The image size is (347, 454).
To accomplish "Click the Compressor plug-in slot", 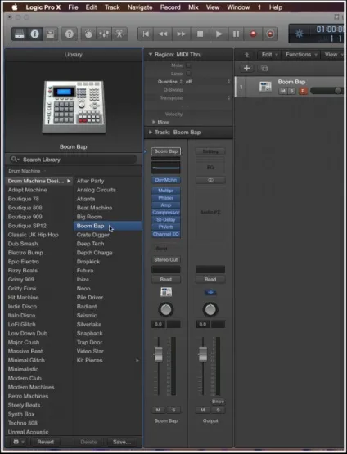I will (x=166, y=212).
